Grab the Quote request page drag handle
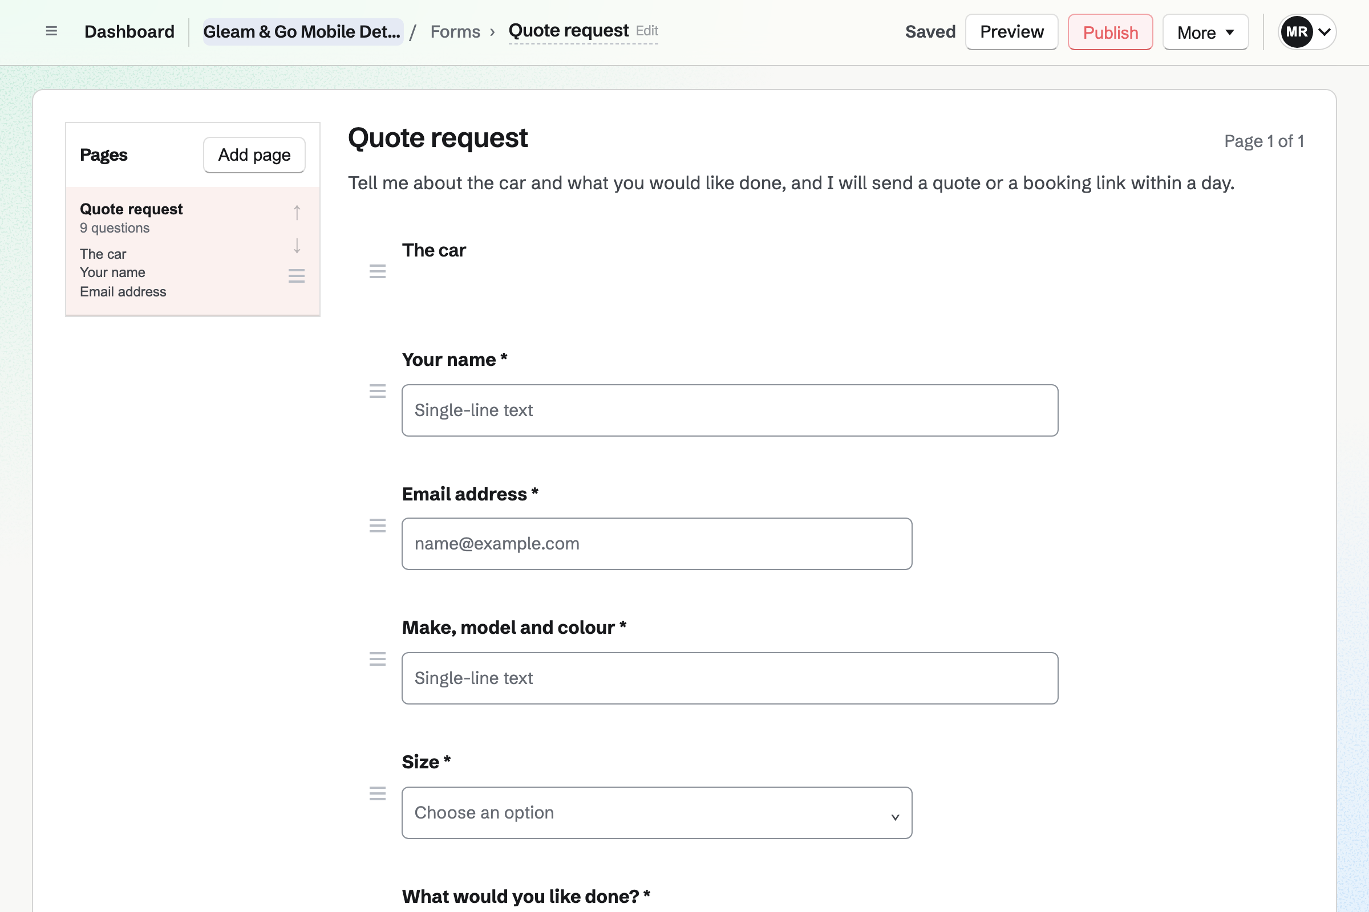 [297, 276]
